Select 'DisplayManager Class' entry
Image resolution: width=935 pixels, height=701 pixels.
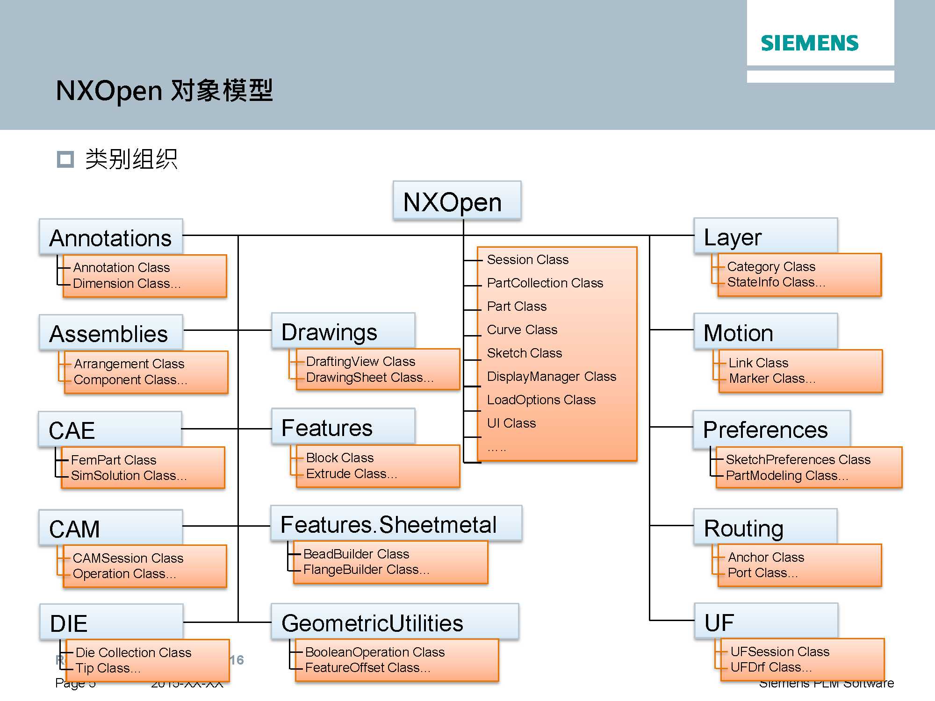pyautogui.click(x=552, y=376)
